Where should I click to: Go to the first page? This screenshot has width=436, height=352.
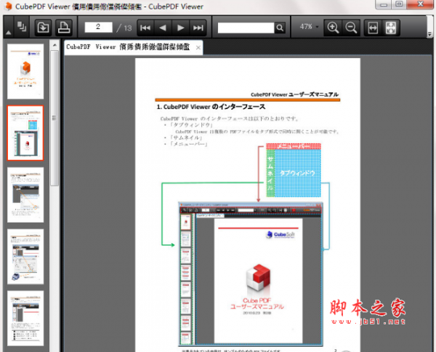click(x=145, y=28)
